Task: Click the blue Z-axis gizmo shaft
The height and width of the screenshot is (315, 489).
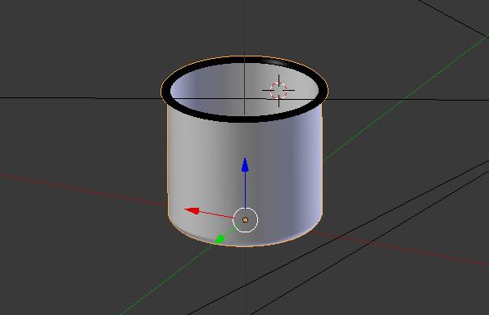Action: pyautogui.click(x=245, y=190)
